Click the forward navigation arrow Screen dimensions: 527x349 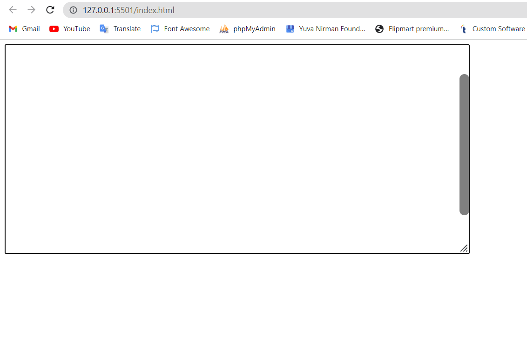31,10
